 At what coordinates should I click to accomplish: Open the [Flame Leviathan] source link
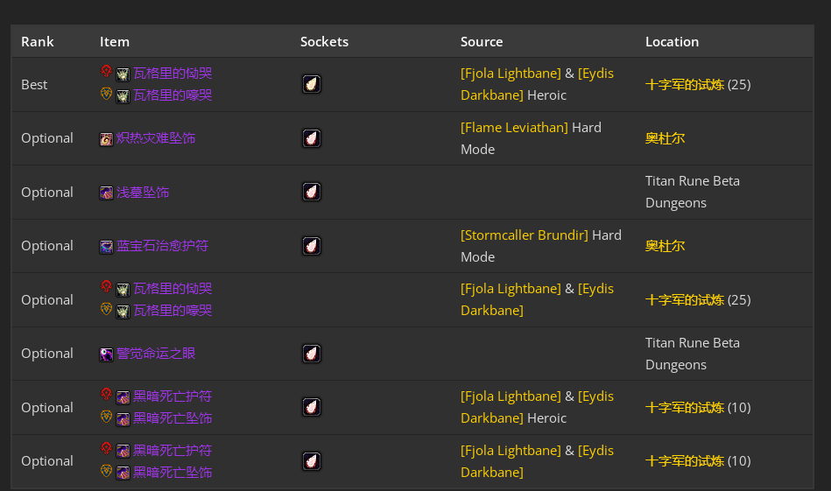click(x=514, y=128)
